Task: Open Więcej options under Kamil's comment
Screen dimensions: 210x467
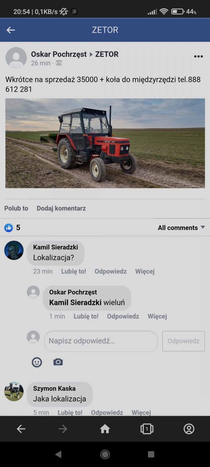Action: 145,271
